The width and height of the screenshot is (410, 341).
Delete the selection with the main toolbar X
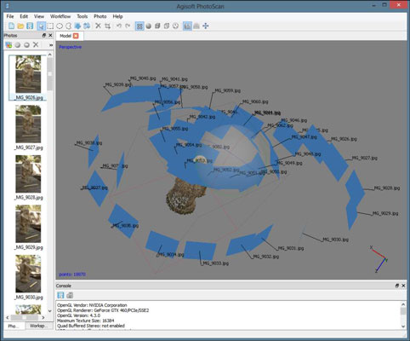tap(98, 26)
